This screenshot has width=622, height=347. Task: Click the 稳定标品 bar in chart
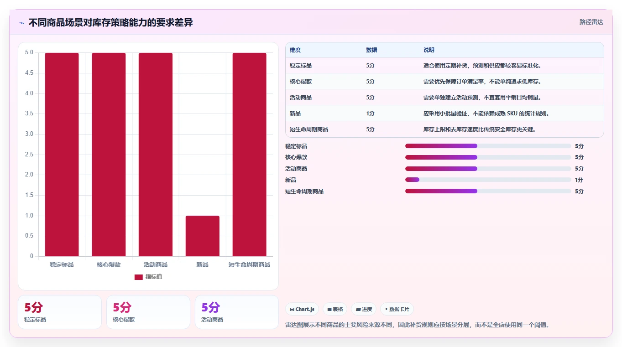pos(62,155)
